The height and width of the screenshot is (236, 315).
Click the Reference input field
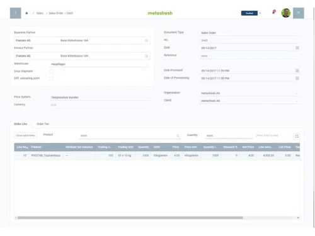point(249,56)
